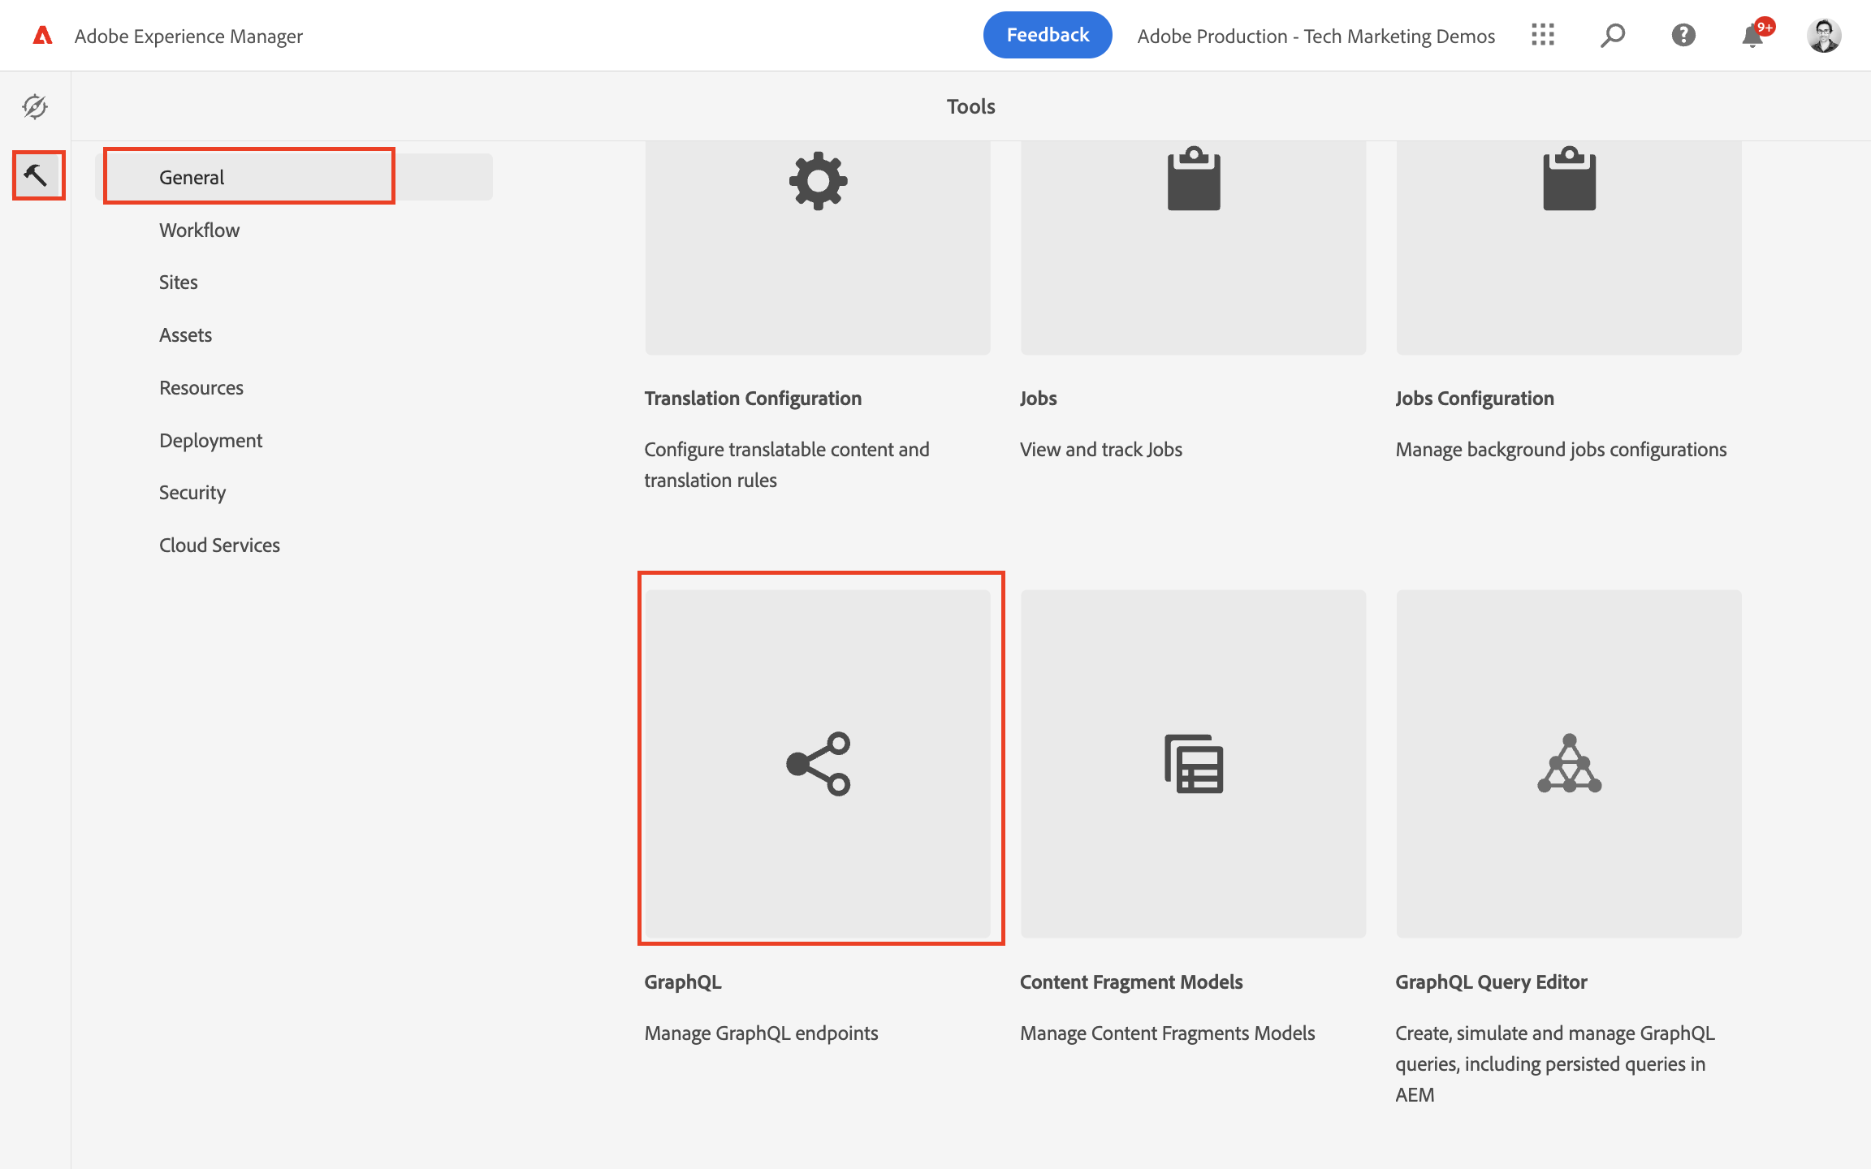The height and width of the screenshot is (1169, 1871).
Task: Open the notifications bell icon
Action: point(1752,36)
